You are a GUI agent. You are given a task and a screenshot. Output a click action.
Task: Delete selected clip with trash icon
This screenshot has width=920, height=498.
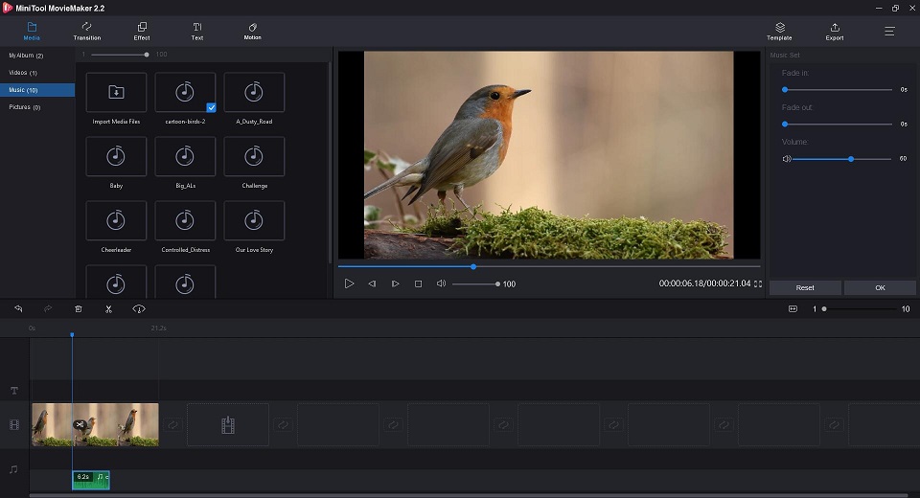click(x=78, y=309)
